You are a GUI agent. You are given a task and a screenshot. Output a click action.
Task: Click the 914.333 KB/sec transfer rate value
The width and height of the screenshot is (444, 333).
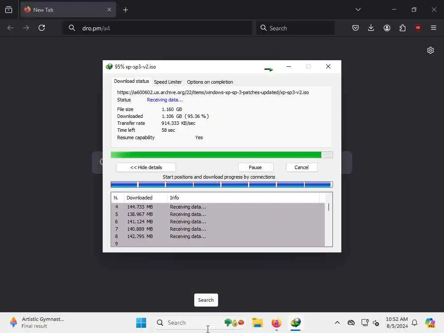178,123
